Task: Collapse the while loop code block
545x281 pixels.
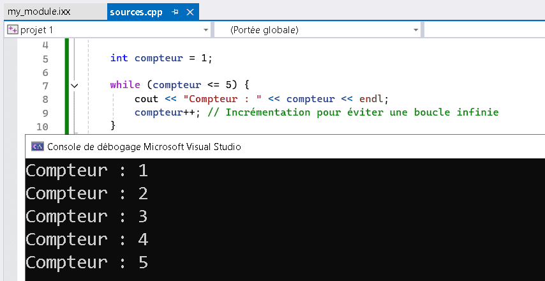Action: tap(75, 85)
